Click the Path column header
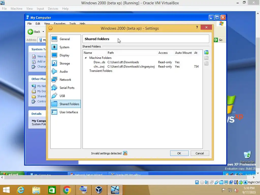This screenshot has height=195, width=260. point(132,53)
